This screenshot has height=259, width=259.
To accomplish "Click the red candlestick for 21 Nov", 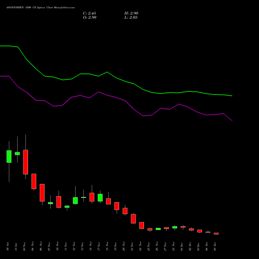I will point(133,219).
